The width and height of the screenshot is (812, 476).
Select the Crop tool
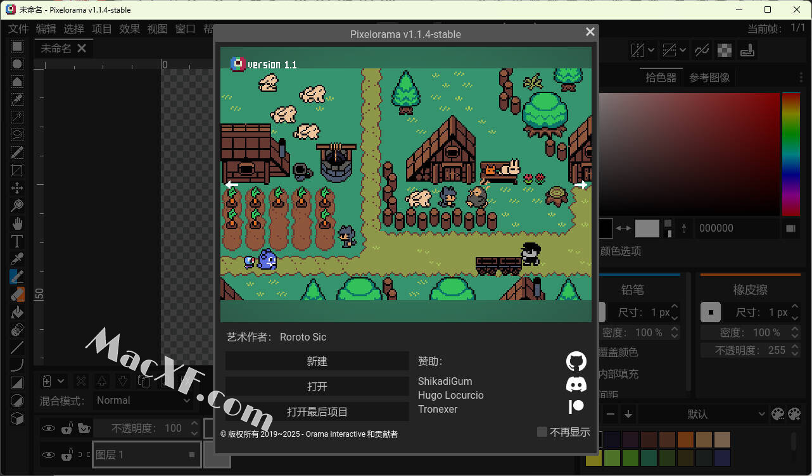[x=17, y=170]
